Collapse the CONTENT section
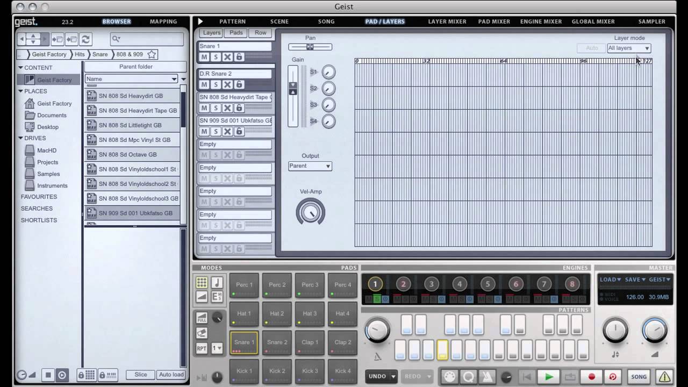Screen dimensions: 688x387 (21, 68)
